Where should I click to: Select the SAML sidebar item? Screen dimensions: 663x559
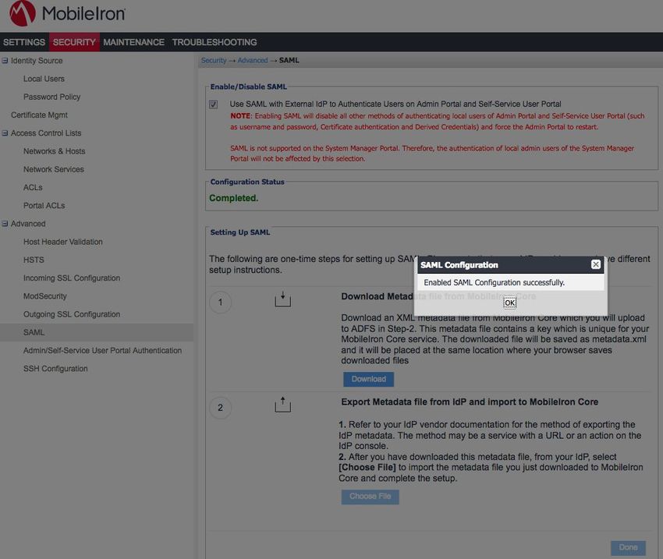pos(97,333)
